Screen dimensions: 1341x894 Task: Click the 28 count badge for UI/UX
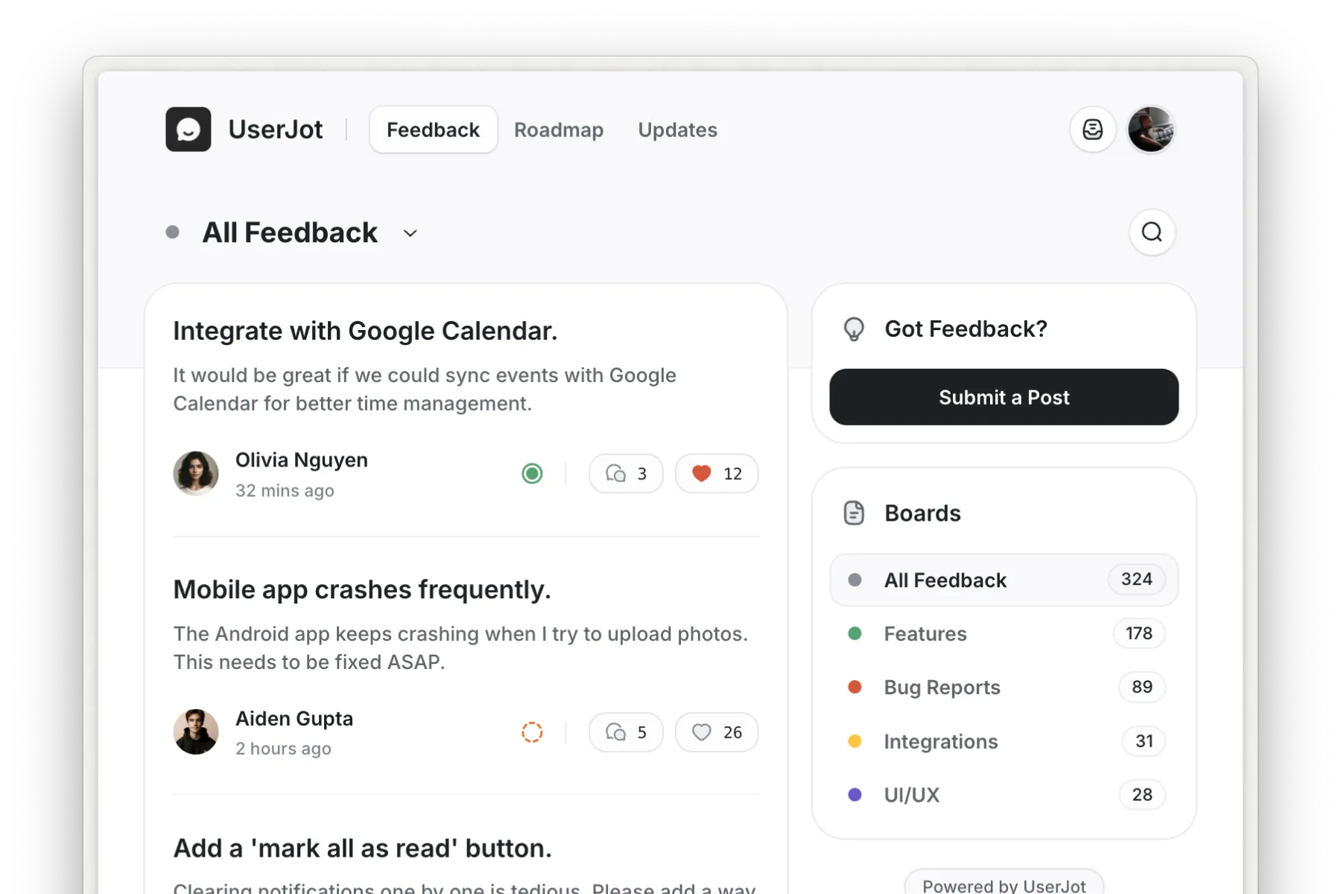coord(1142,795)
